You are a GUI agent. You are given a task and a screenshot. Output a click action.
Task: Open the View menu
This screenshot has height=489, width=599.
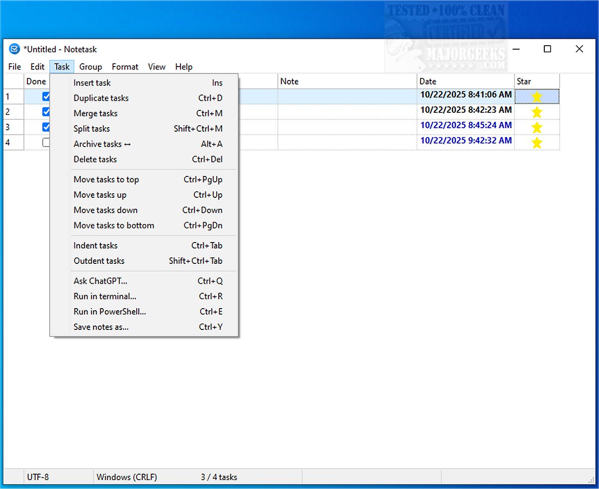[x=157, y=67]
